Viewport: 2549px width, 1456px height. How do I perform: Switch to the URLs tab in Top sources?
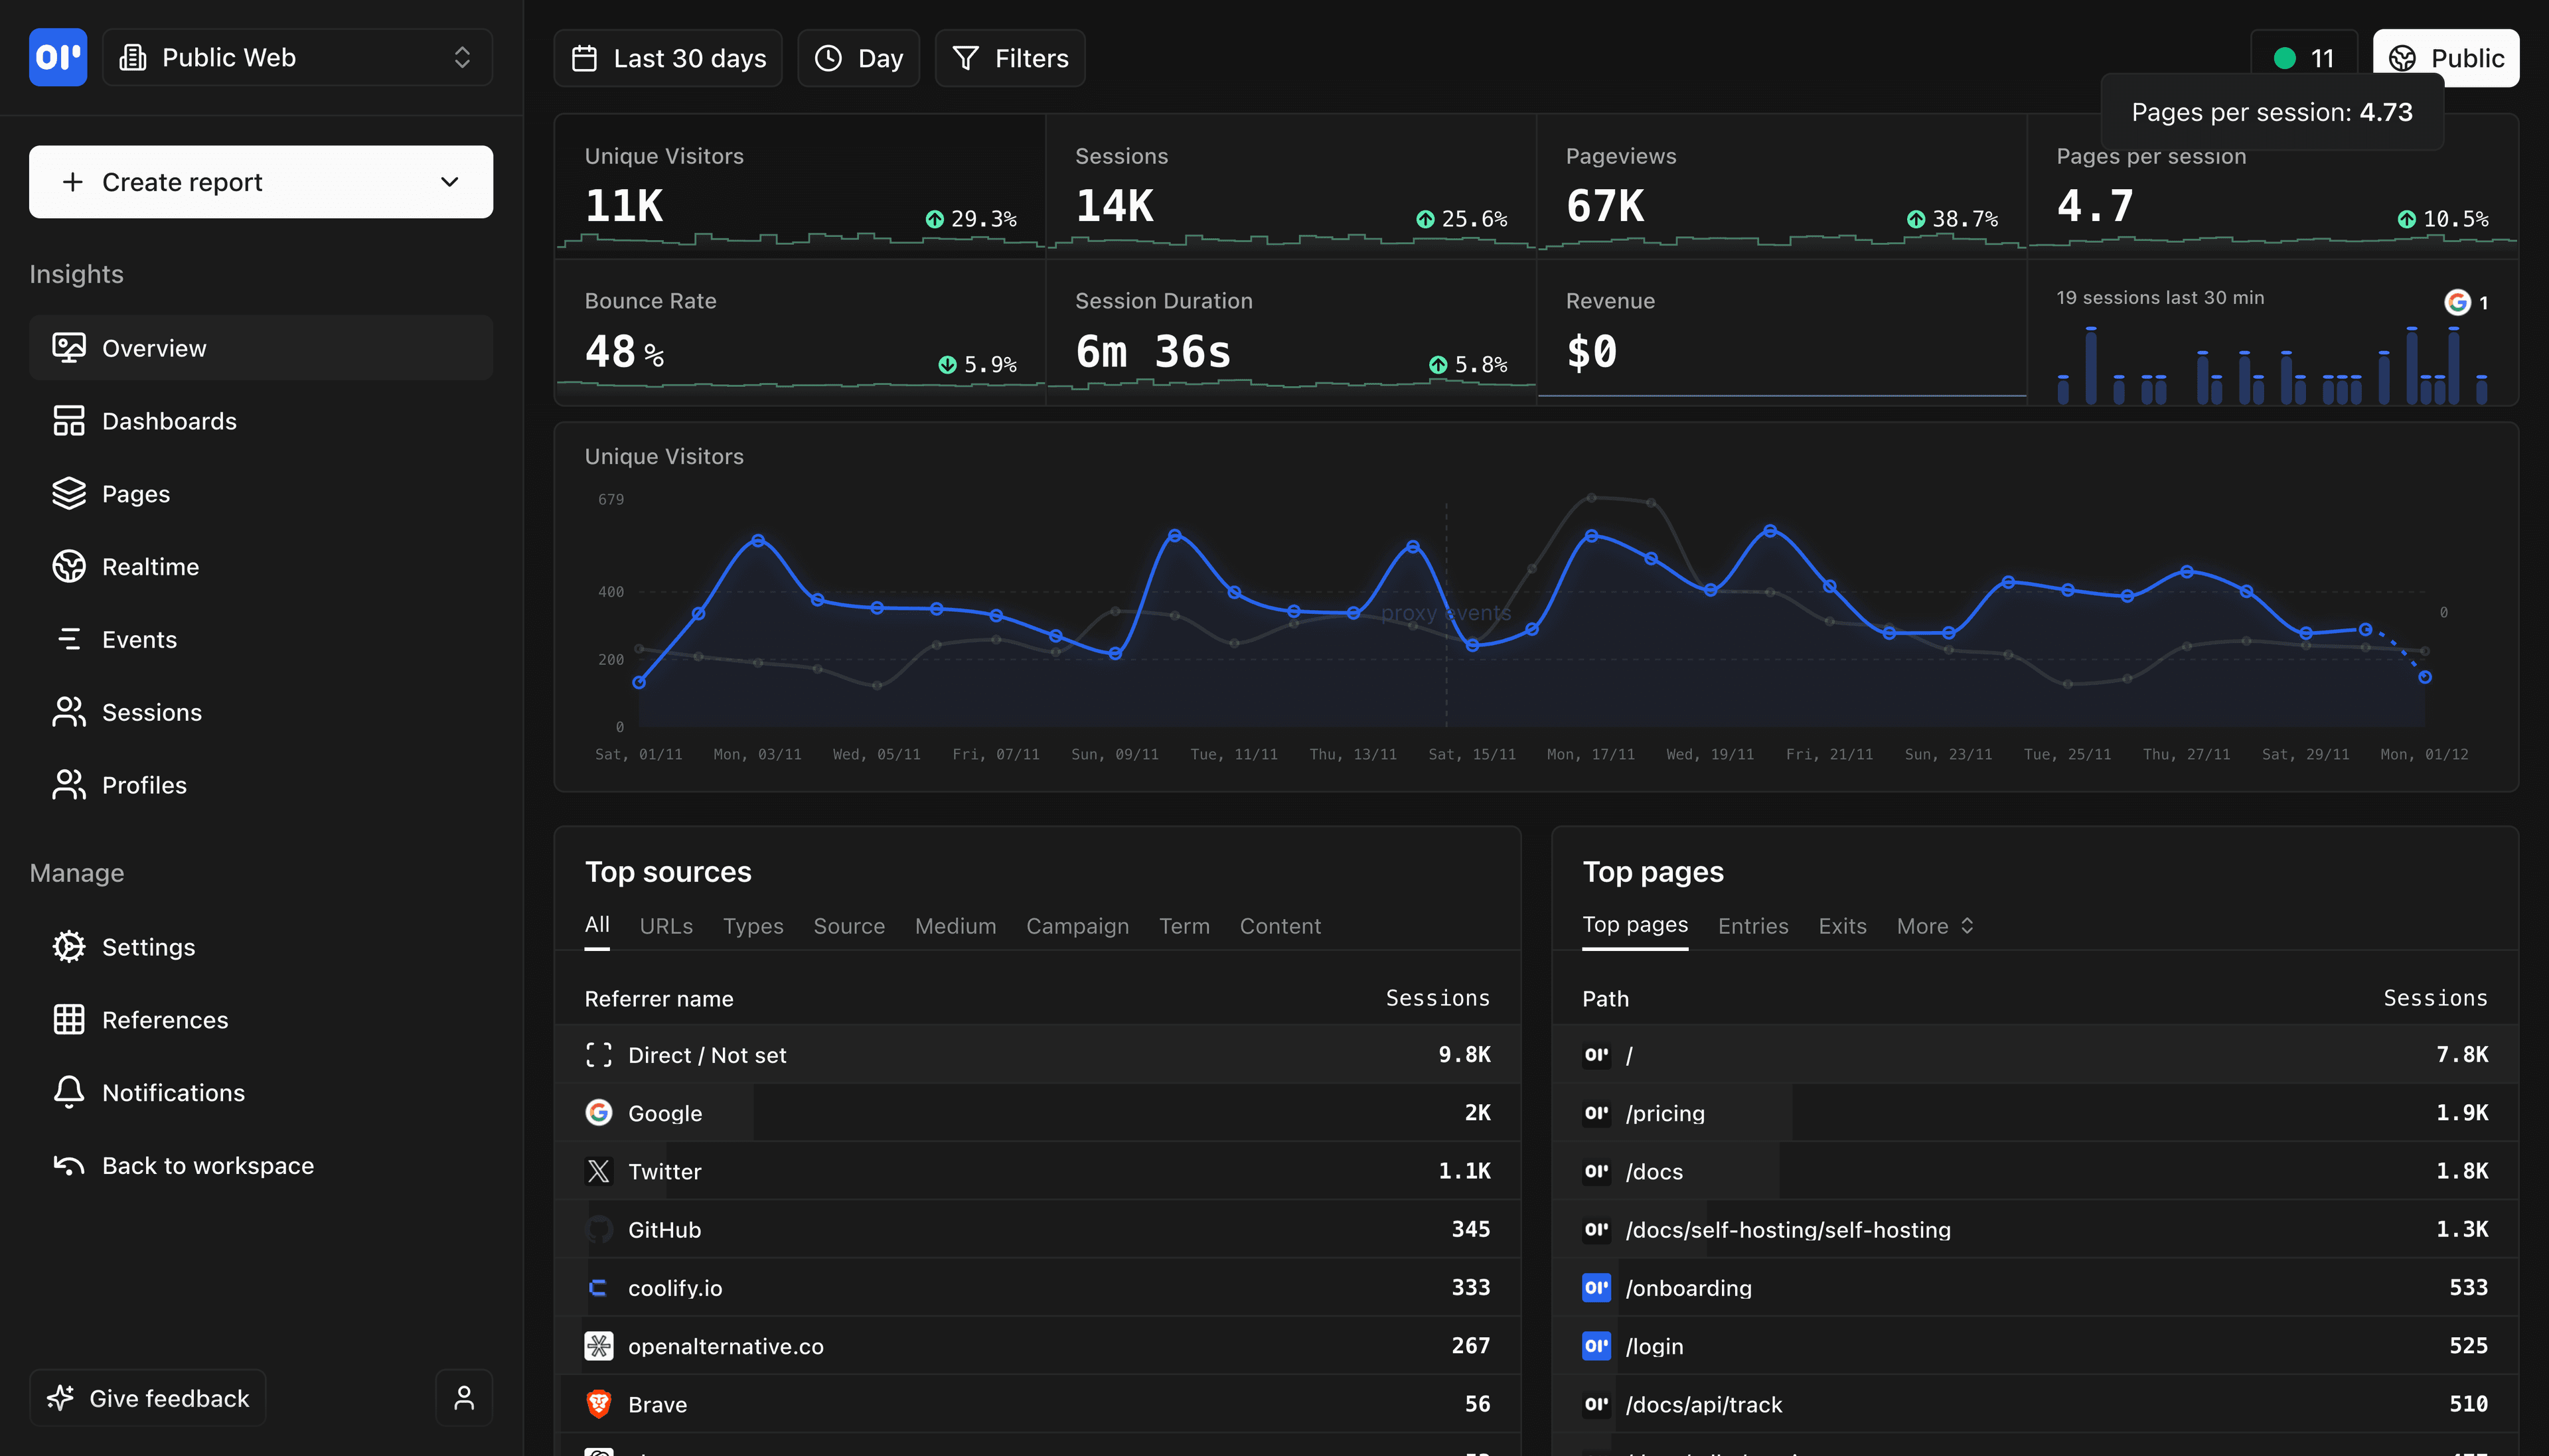(666, 926)
